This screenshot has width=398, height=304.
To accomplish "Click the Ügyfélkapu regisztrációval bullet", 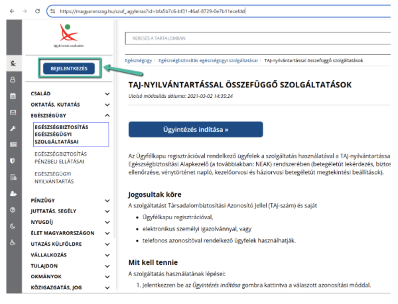I will click(178, 217).
